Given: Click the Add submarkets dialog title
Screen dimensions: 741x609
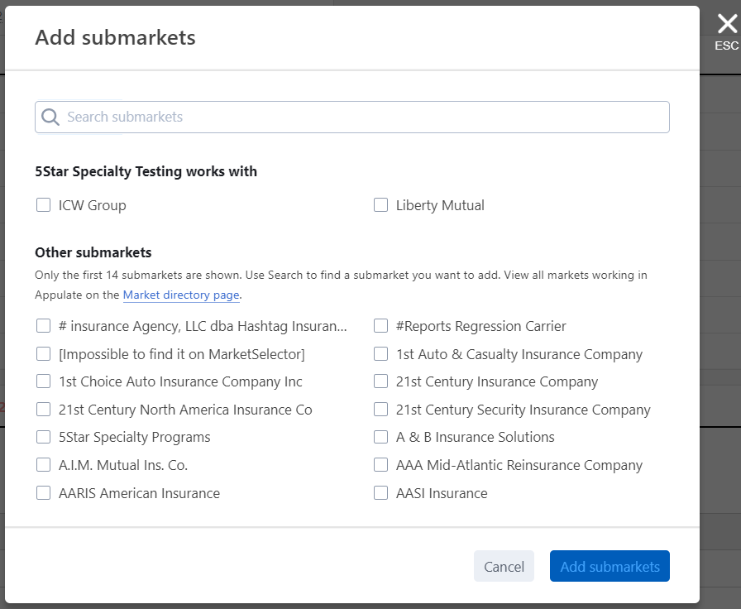Looking at the screenshot, I should coord(115,37).
